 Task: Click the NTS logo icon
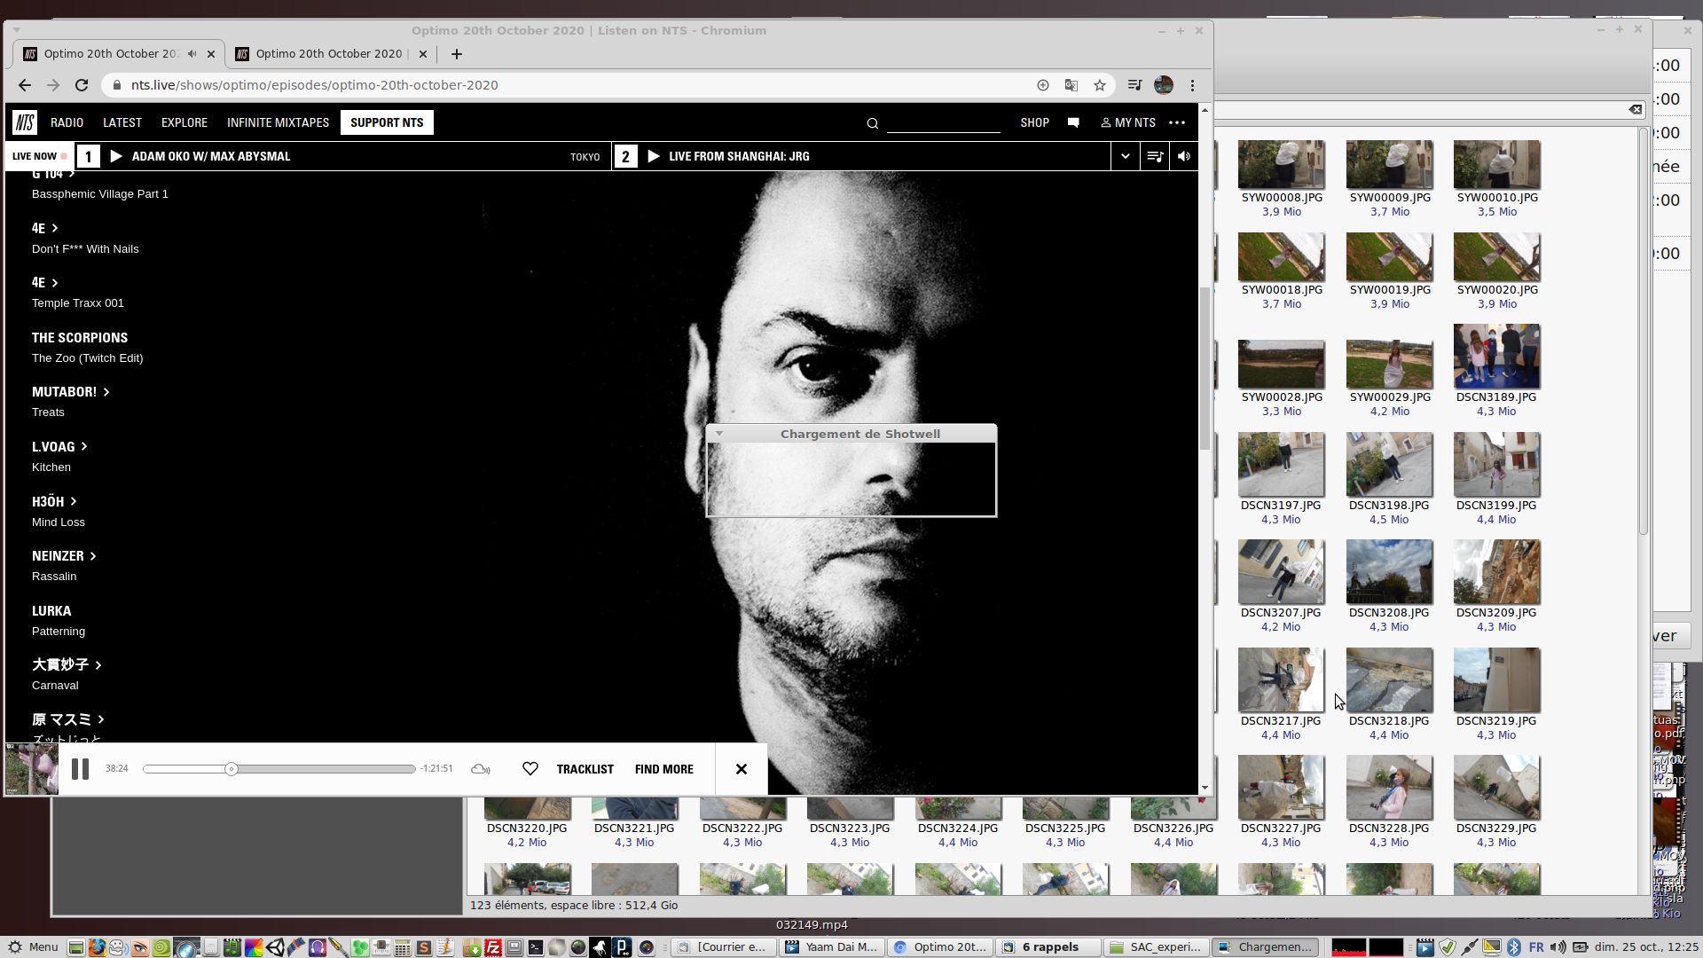pos(25,122)
